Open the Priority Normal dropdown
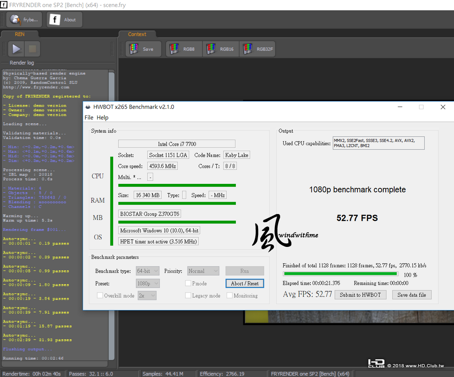 pyautogui.click(x=203, y=271)
